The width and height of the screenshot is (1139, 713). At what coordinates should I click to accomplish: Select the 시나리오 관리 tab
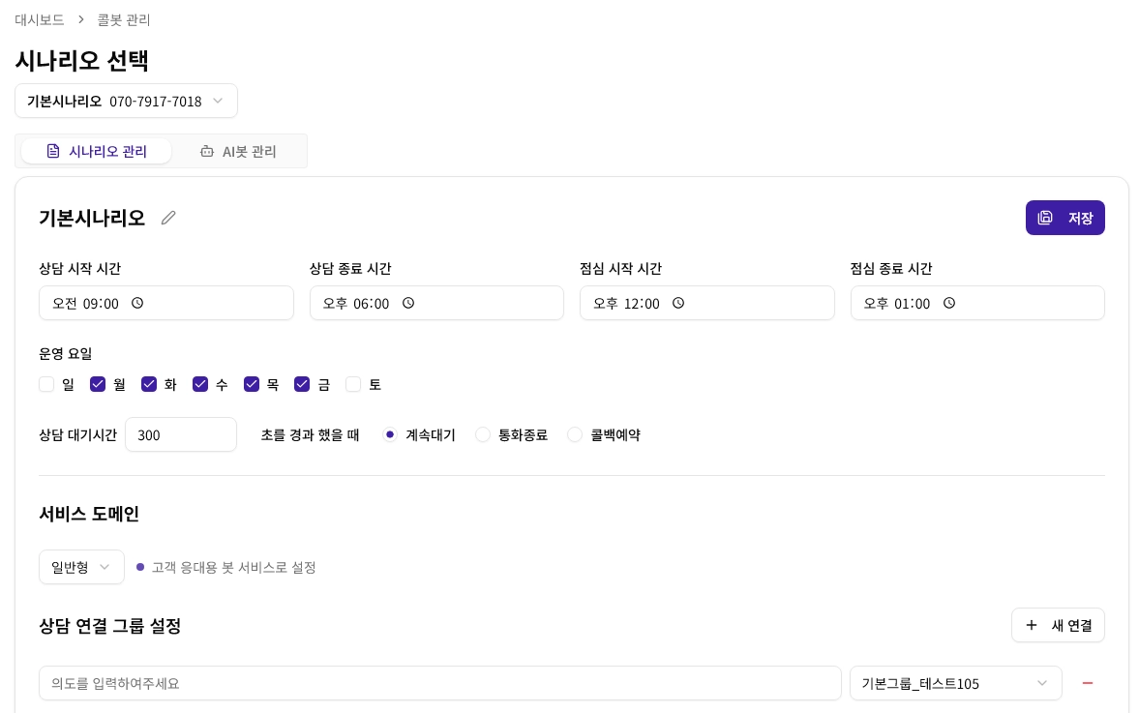pyautogui.click(x=97, y=151)
